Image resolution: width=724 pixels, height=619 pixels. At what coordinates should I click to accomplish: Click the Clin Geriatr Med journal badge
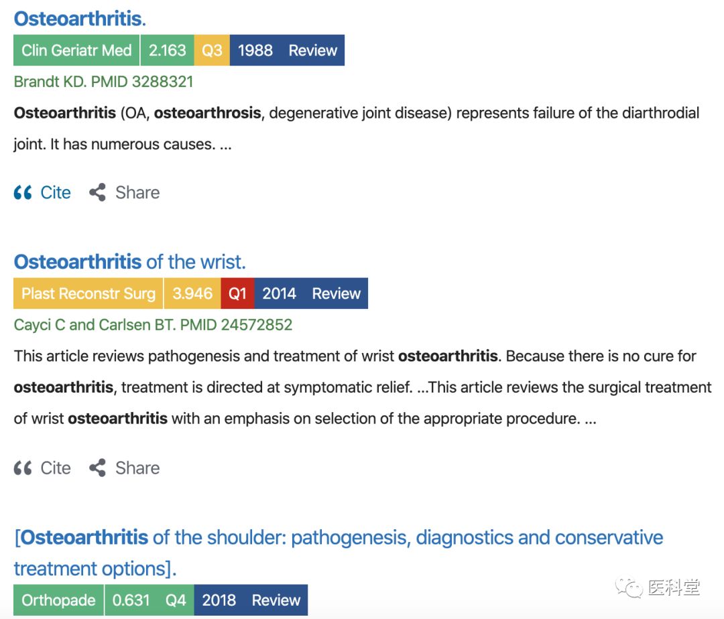[x=76, y=50]
